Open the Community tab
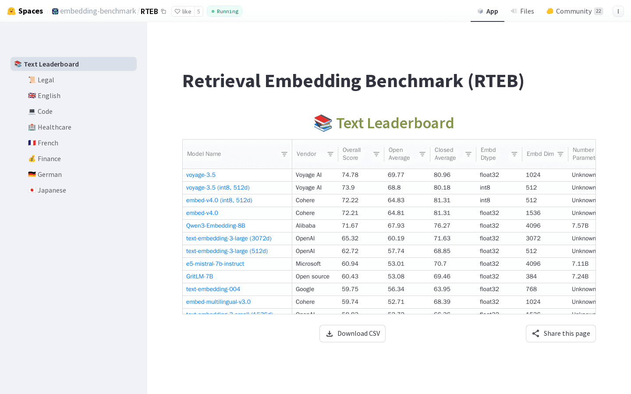Screen dimensions: 631x394 [x=574, y=11]
